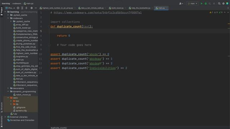Click codewars in the navigation breadcrumb
This screenshot has height=129, width=230.
(x=17, y=3)
